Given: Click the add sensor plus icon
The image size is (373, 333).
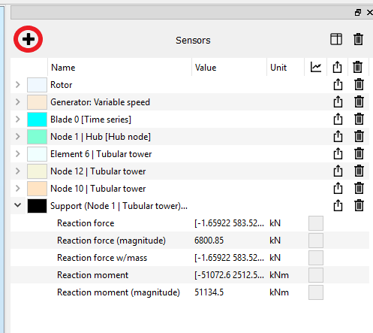Looking at the screenshot, I should click(29, 39).
